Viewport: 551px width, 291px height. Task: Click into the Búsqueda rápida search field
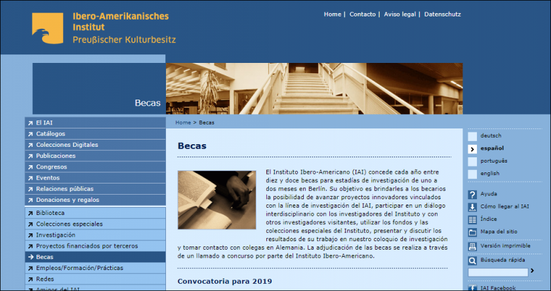click(498, 273)
